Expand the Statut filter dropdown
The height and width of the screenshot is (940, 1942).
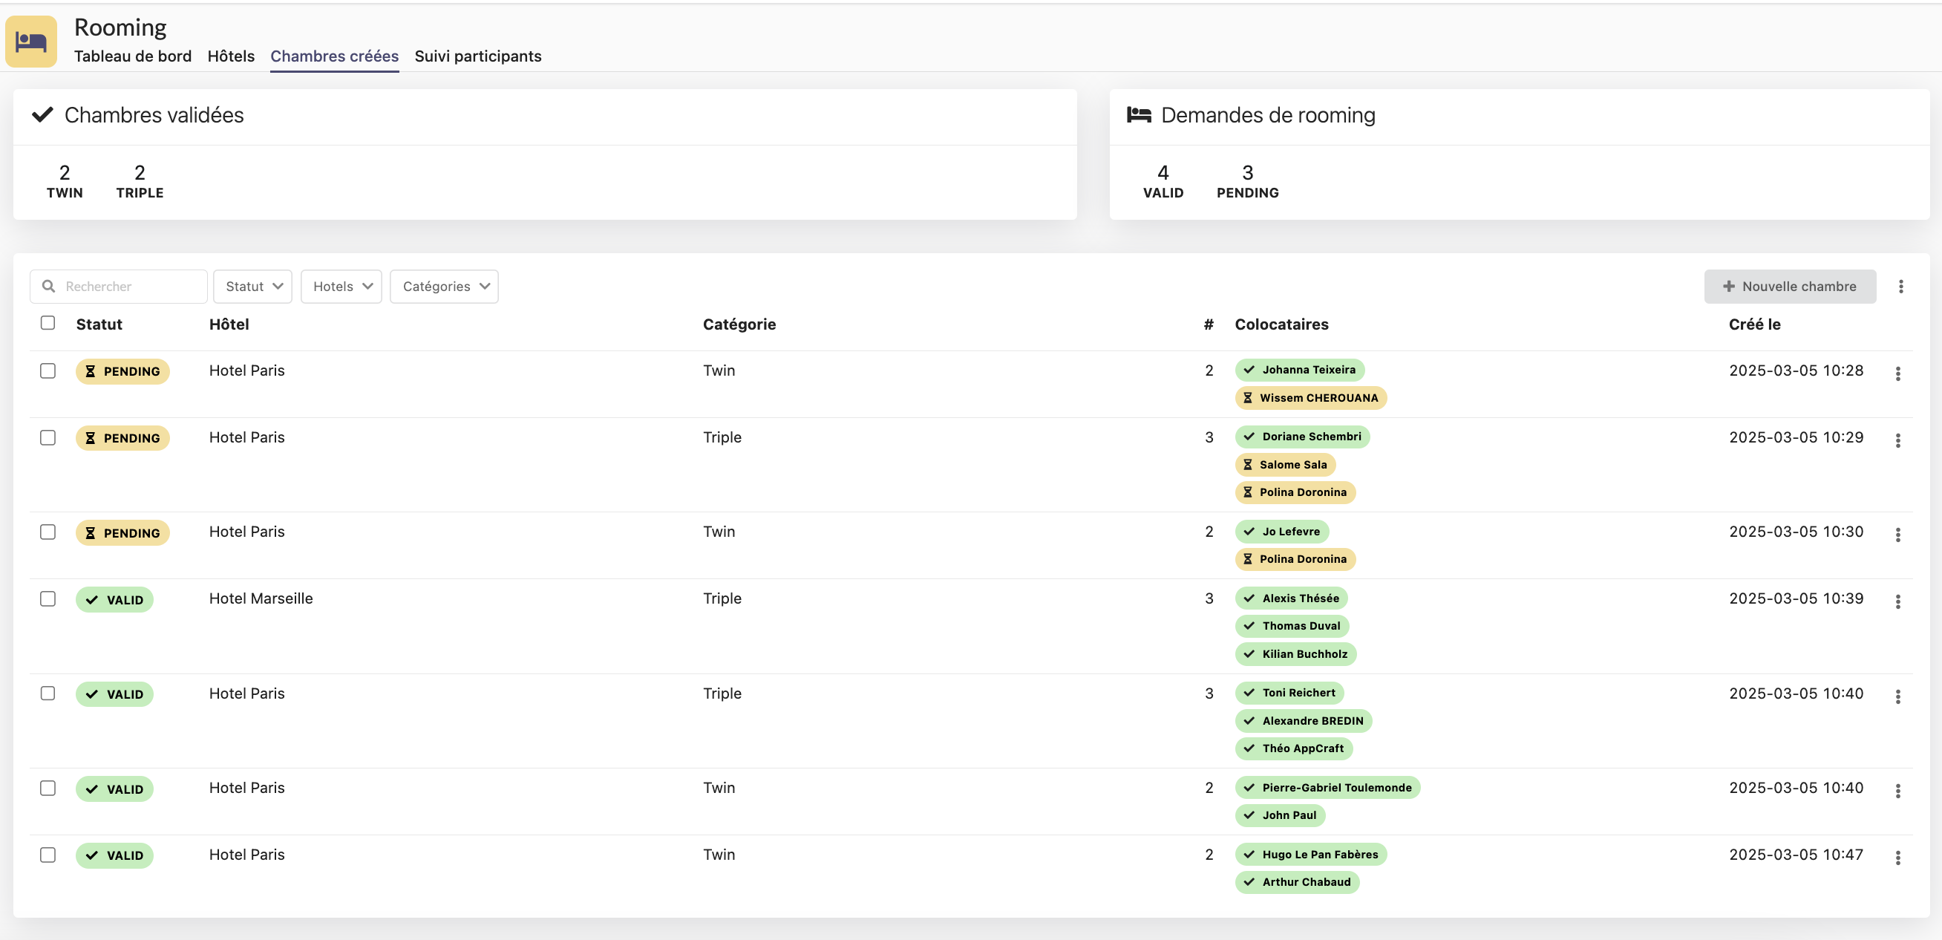point(252,287)
